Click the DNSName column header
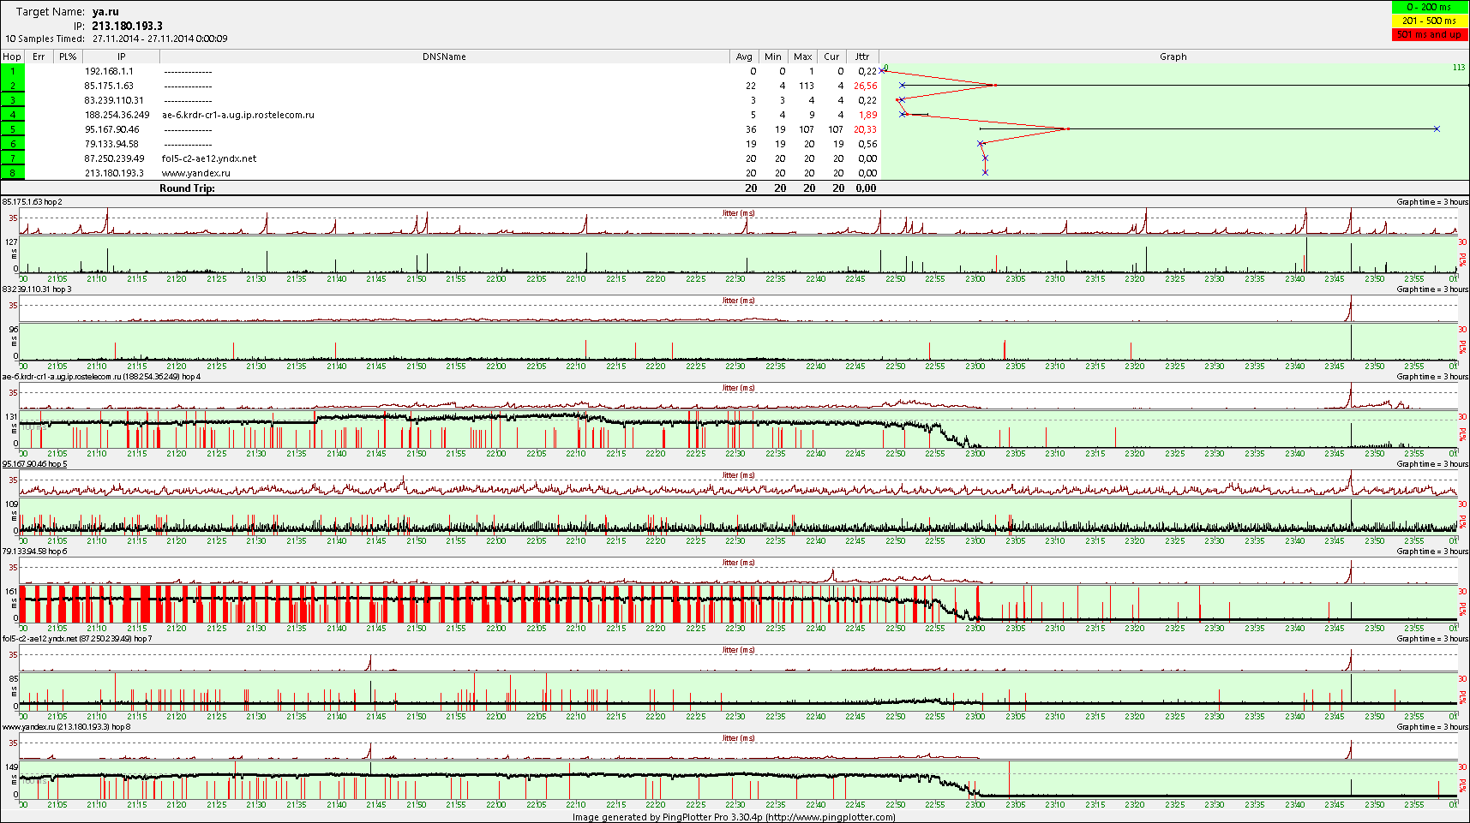The image size is (1470, 823). (444, 57)
